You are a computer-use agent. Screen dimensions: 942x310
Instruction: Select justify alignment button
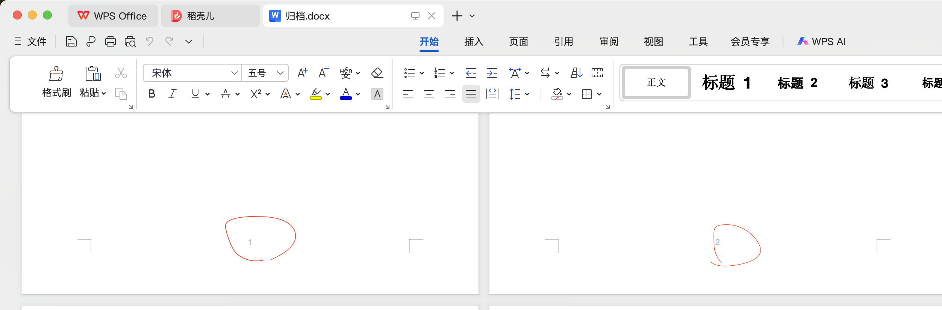[x=471, y=94]
